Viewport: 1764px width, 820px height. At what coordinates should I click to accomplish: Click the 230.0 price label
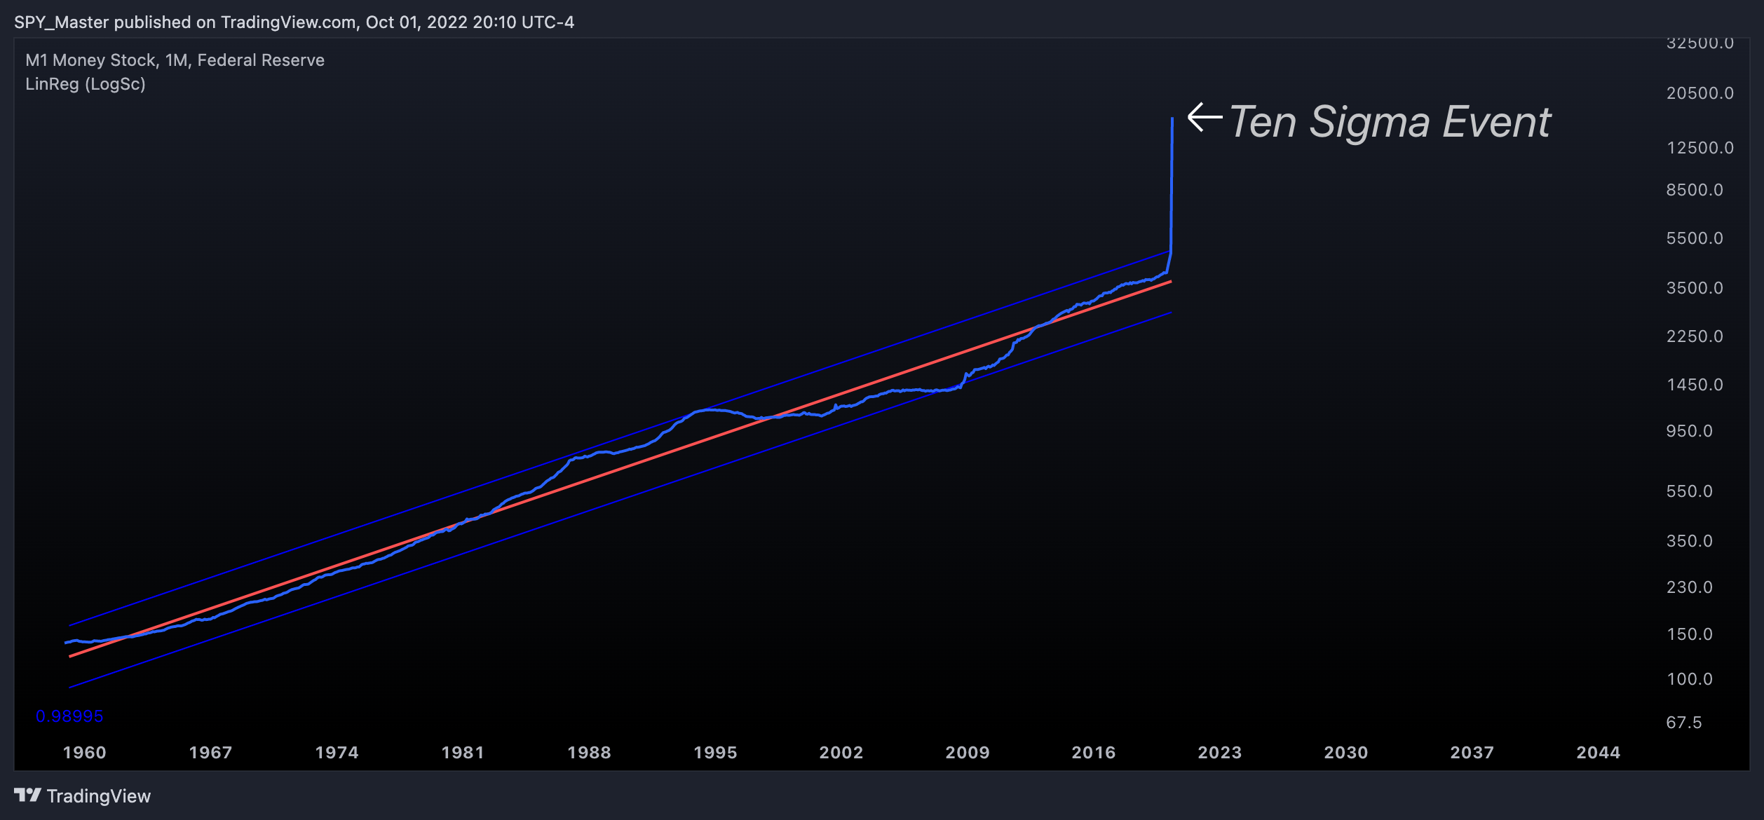1690,587
